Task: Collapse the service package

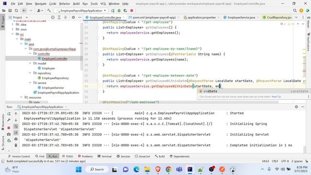Action: pyautogui.click(x=30, y=83)
